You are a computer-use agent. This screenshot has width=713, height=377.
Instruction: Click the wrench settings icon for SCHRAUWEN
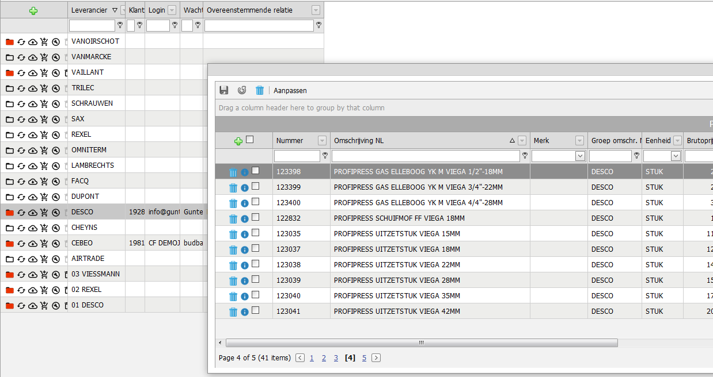coord(56,103)
